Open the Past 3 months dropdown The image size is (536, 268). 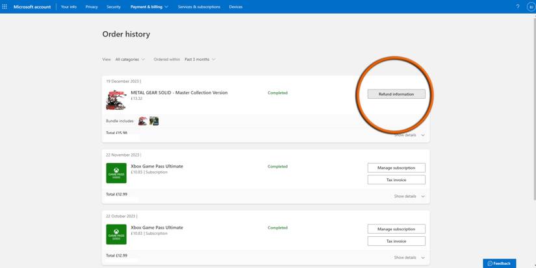(x=199, y=59)
